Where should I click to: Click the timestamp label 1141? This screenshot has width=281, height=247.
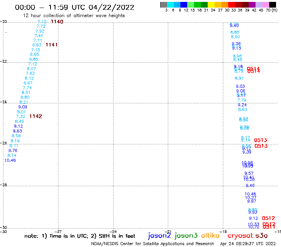click(x=52, y=45)
